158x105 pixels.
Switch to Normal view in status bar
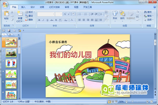(x=109, y=102)
